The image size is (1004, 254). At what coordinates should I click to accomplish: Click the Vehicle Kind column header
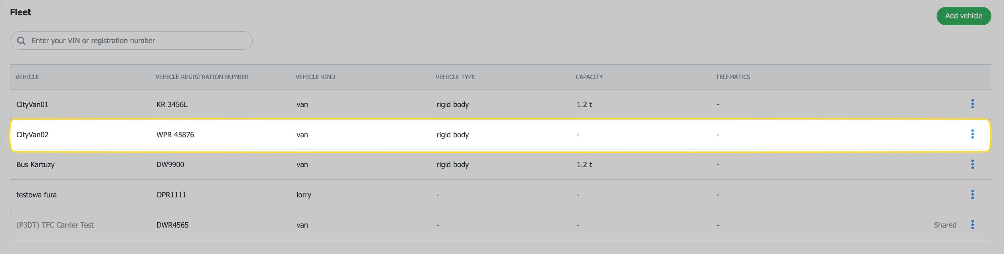(x=315, y=77)
